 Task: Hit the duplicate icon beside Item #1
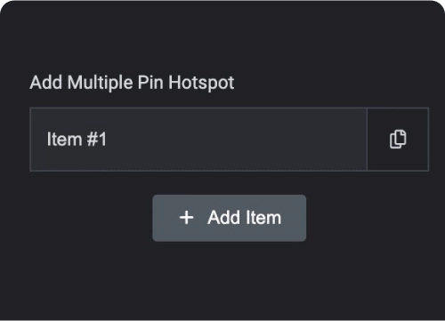pyautogui.click(x=398, y=139)
